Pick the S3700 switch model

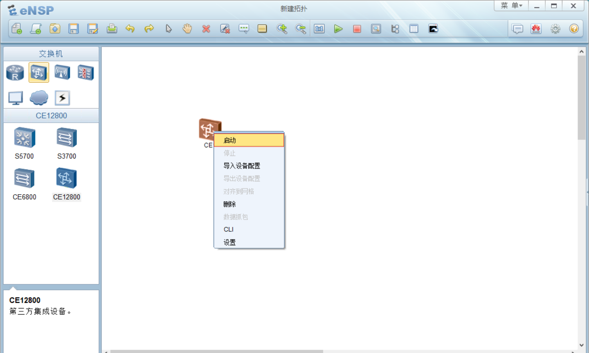pyautogui.click(x=67, y=143)
